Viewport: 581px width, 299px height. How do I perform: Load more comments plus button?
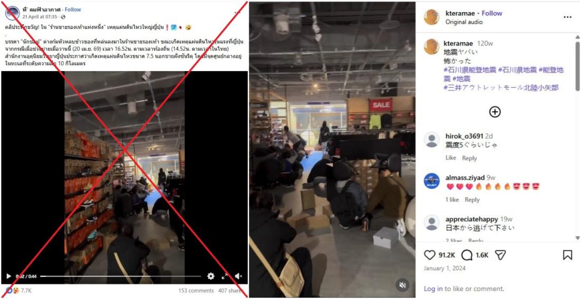[x=495, y=112]
